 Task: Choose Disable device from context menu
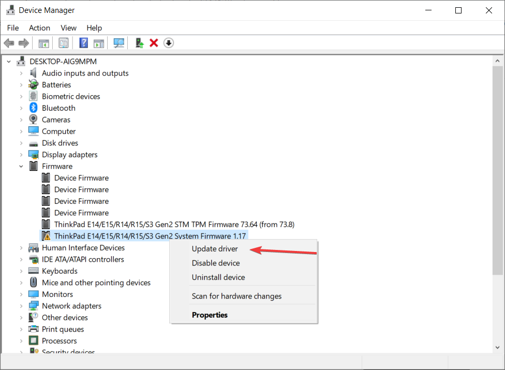pyautogui.click(x=216, y=263)
